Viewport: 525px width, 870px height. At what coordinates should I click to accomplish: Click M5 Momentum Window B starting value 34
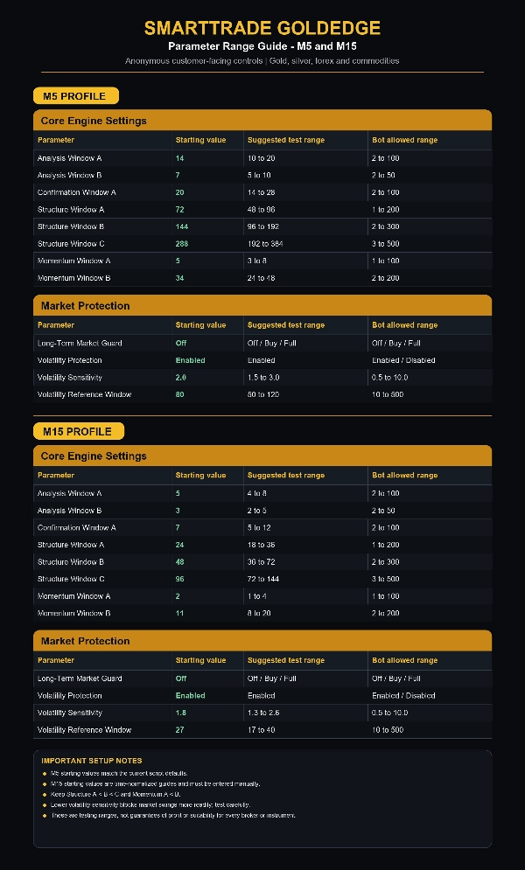tap(179, 278)
